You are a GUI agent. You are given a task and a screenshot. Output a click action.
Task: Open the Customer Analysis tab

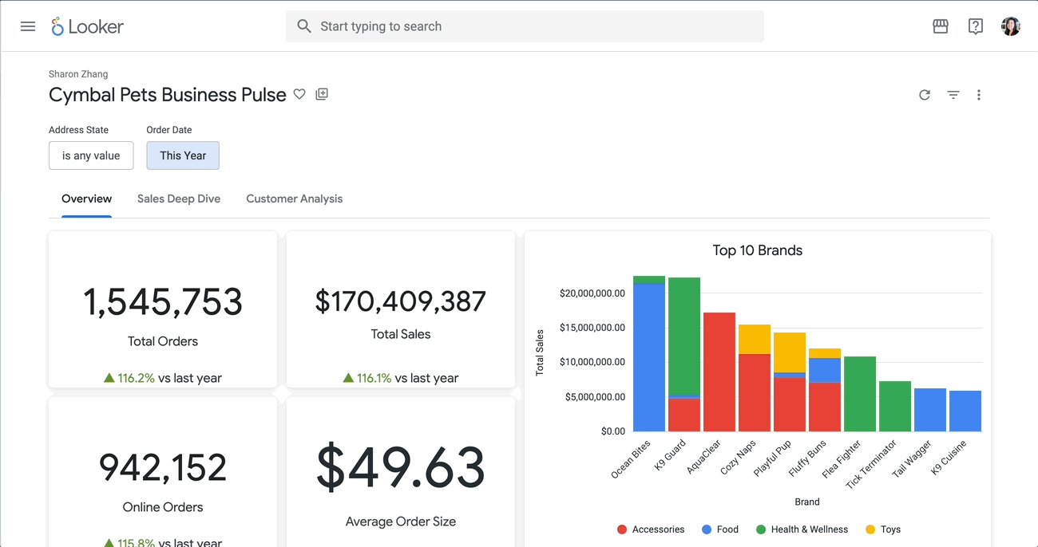(294, 199)
